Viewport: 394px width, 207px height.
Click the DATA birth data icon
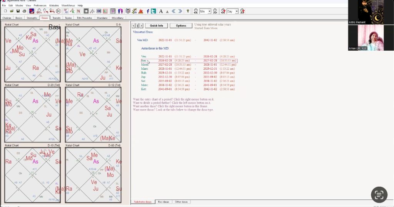[39, 11]
